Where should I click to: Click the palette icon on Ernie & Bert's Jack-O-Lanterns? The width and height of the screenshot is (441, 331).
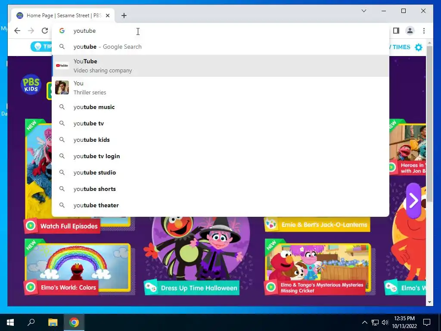[271, 225]
